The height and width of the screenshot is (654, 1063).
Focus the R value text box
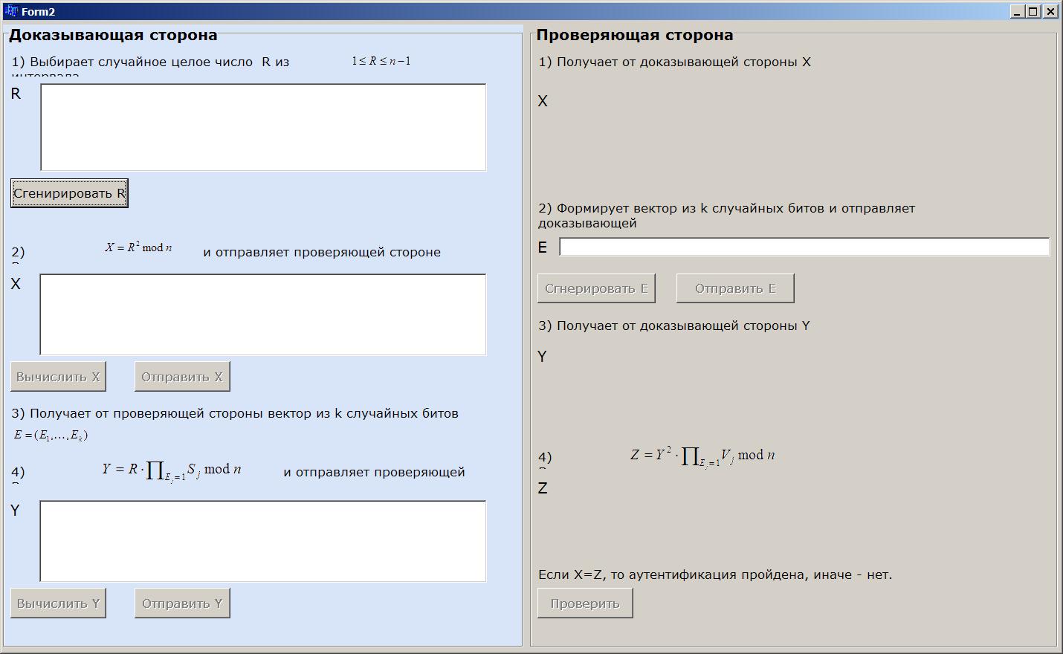pyautogui.click(x=263, y=127)
